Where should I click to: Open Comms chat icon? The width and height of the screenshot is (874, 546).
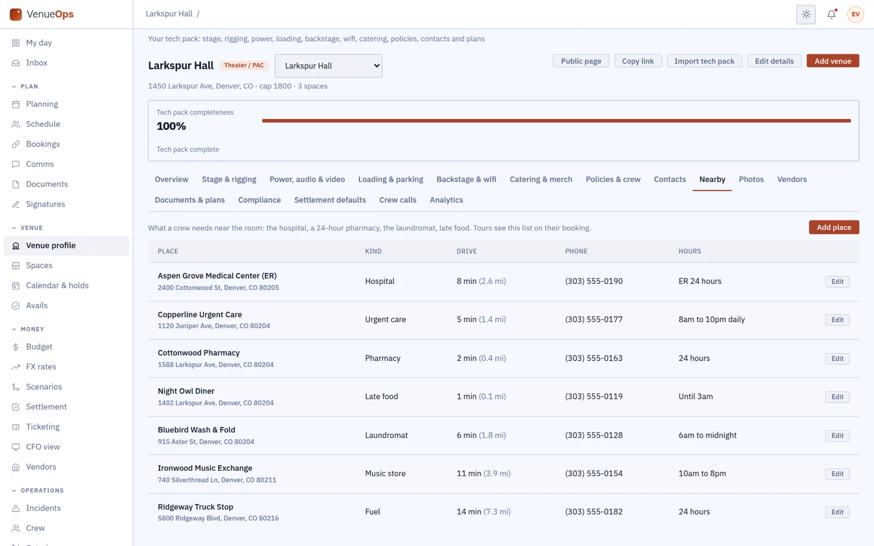[16, 164]
